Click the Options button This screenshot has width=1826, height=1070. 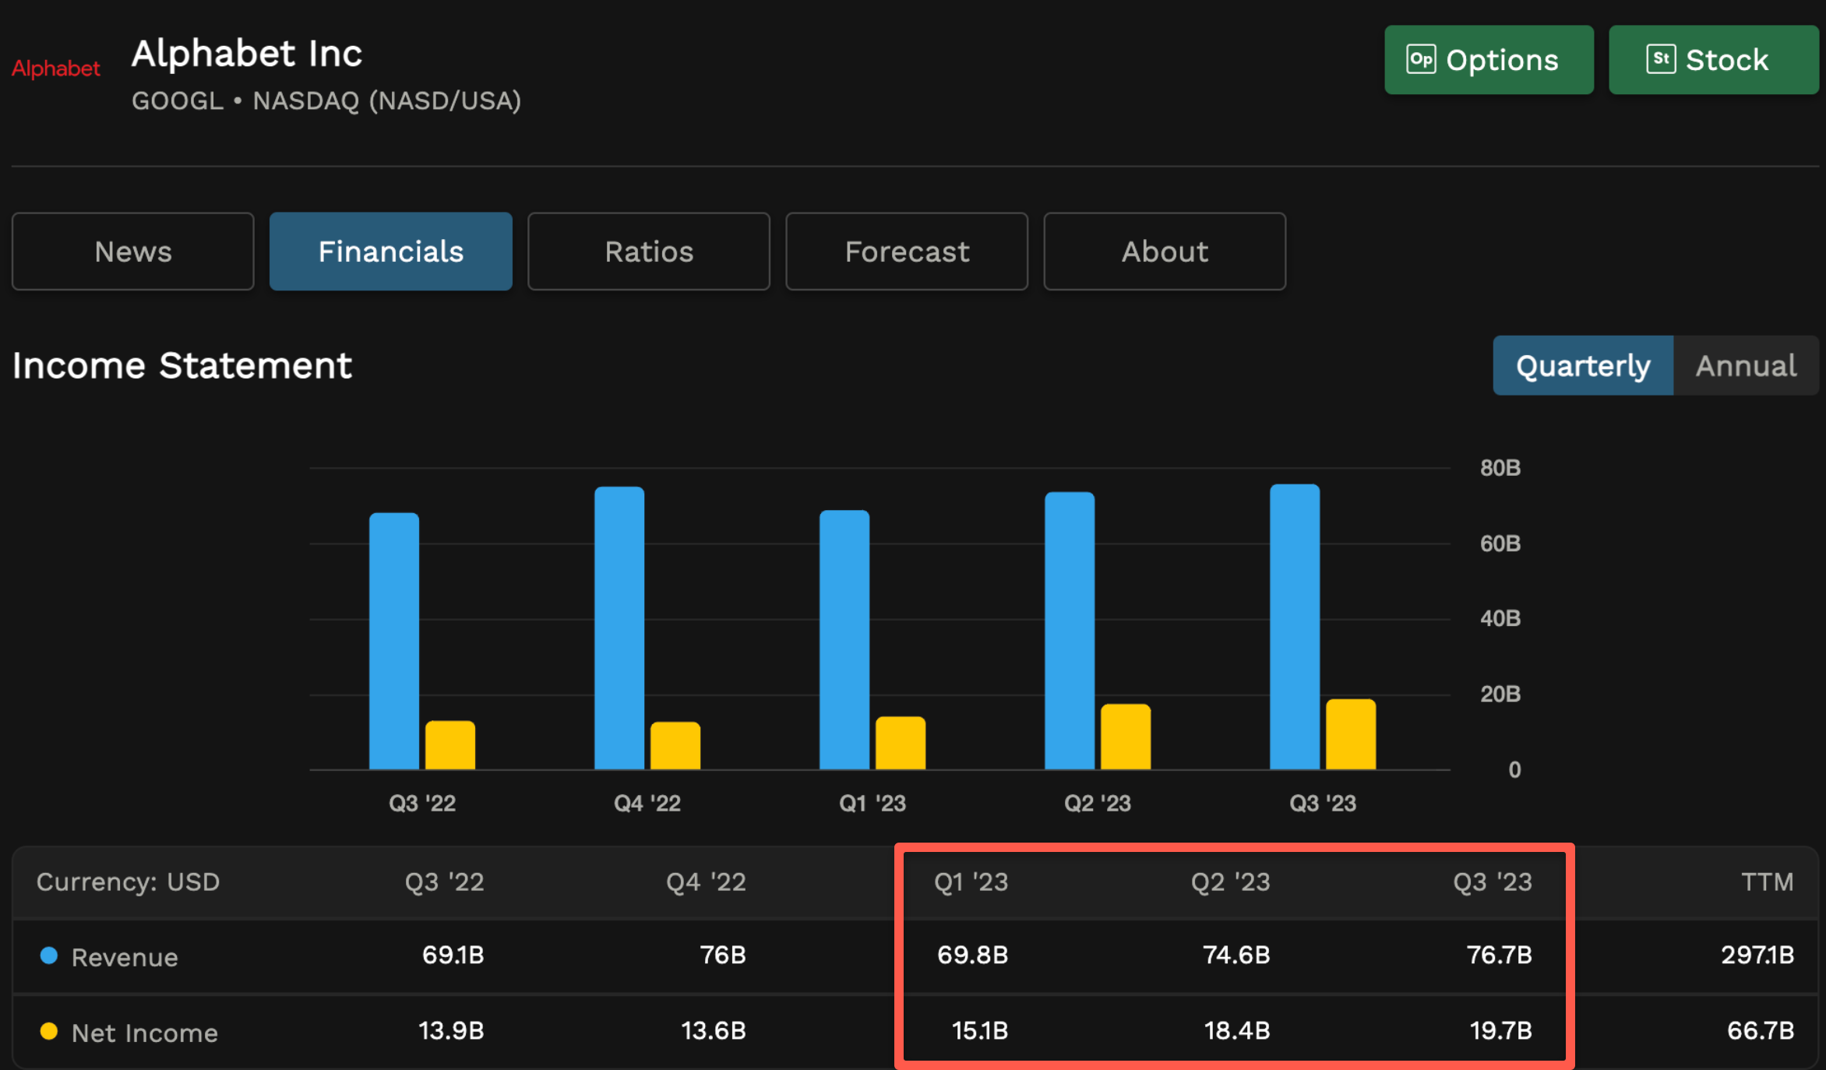coord(1488,59)
